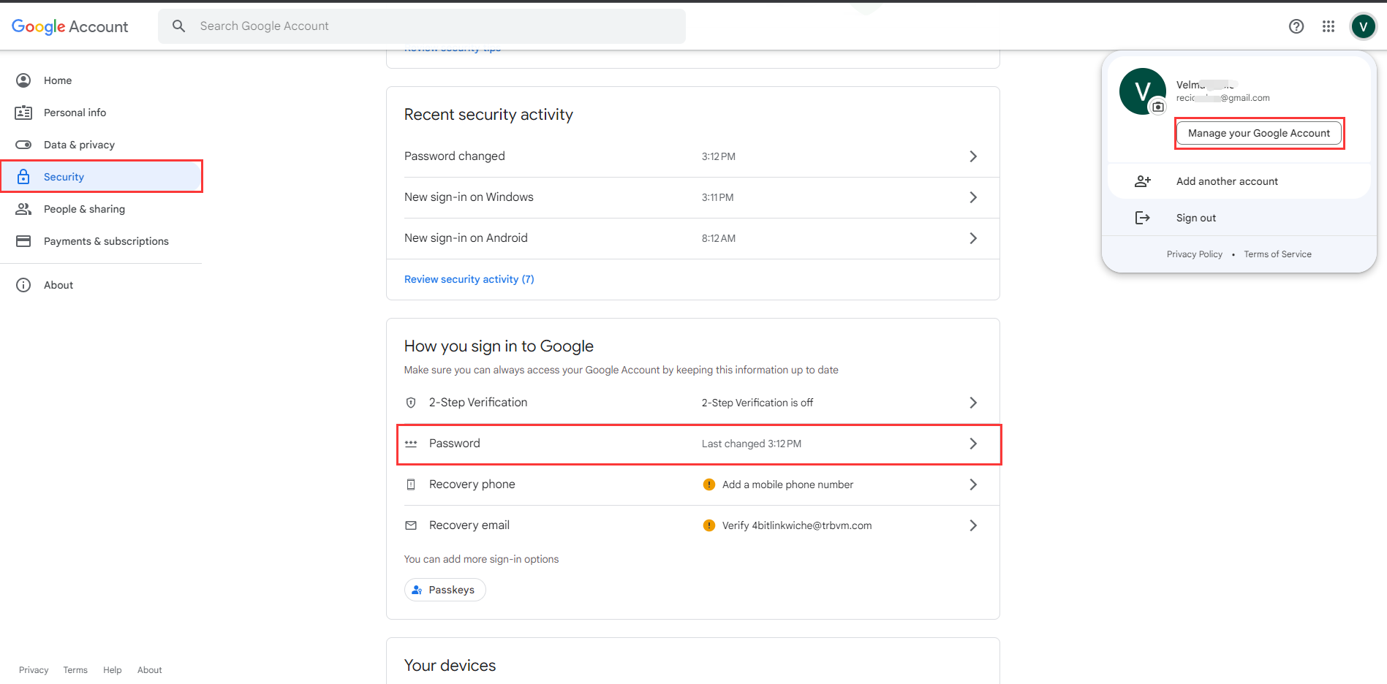
Task: Click Sign out
Action: 1239,218
